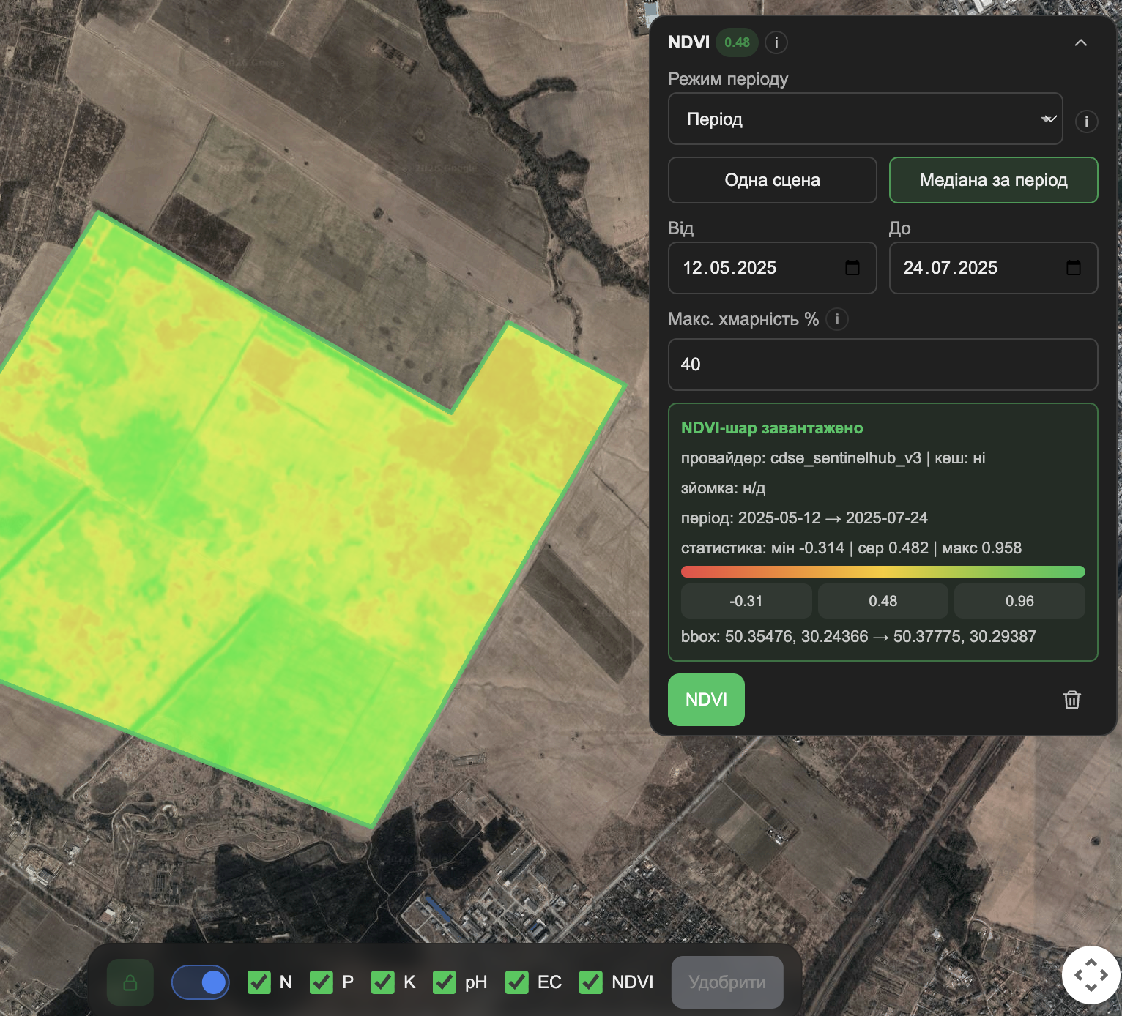The image size is (1122, 1016).
Task: Uncheck the pH checkbox
Action: coord(444,982)
